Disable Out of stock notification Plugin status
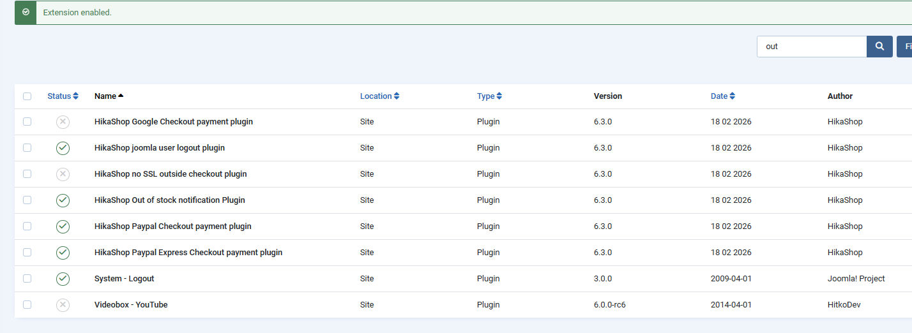The image size is (912, 333). point(63,200)
